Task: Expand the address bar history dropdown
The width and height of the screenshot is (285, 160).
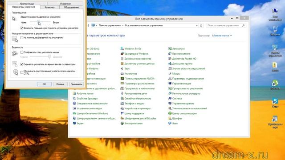Action: point(196,26)
